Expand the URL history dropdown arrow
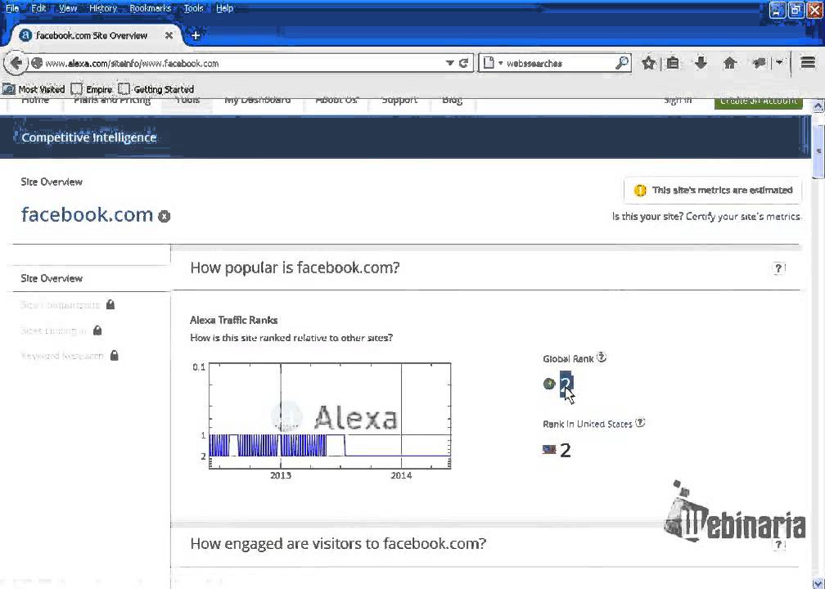825x589 pixels. (x=450, y=63)
